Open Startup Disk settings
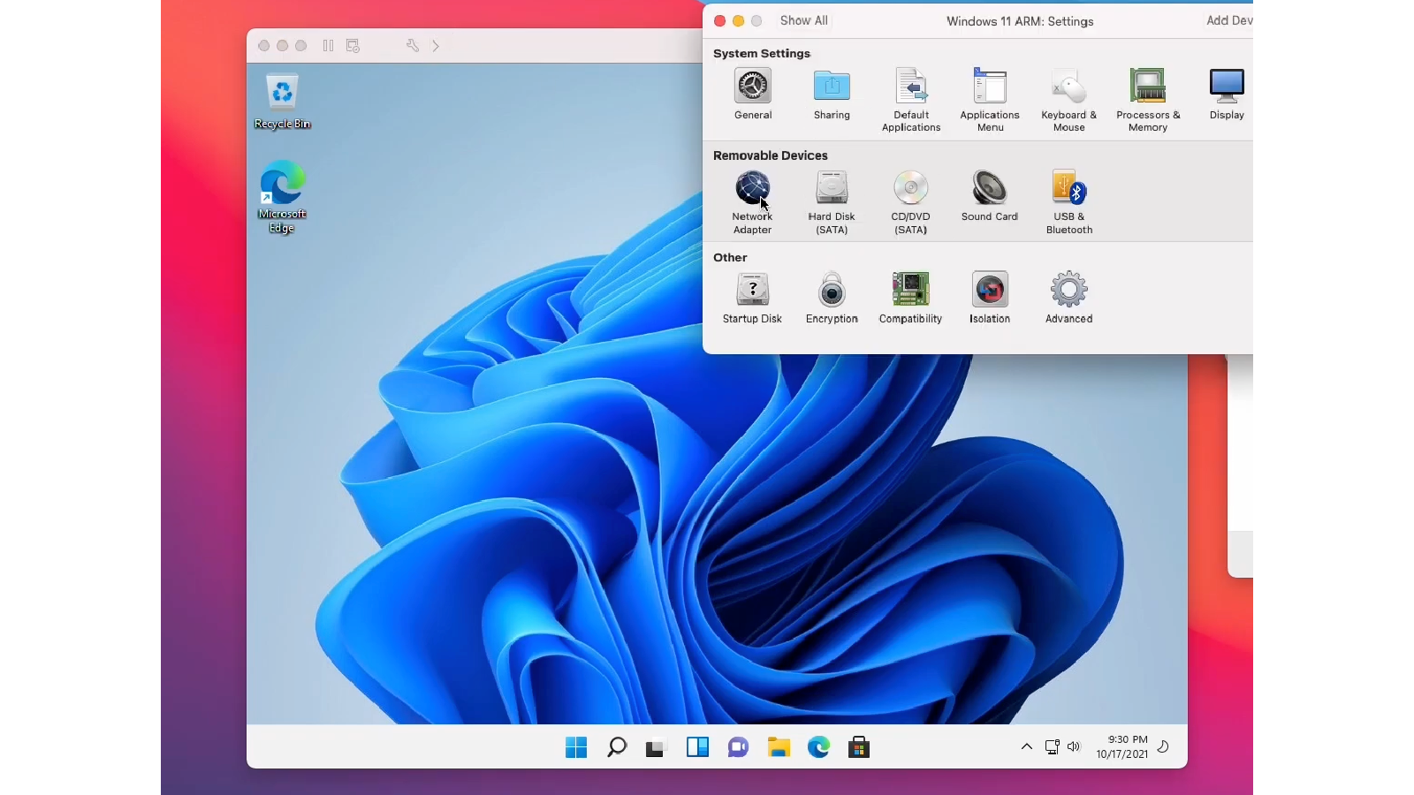 point(752,298)
